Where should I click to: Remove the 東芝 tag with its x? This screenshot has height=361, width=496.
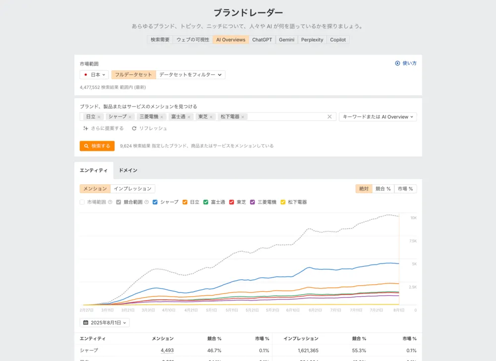[211, 117]
